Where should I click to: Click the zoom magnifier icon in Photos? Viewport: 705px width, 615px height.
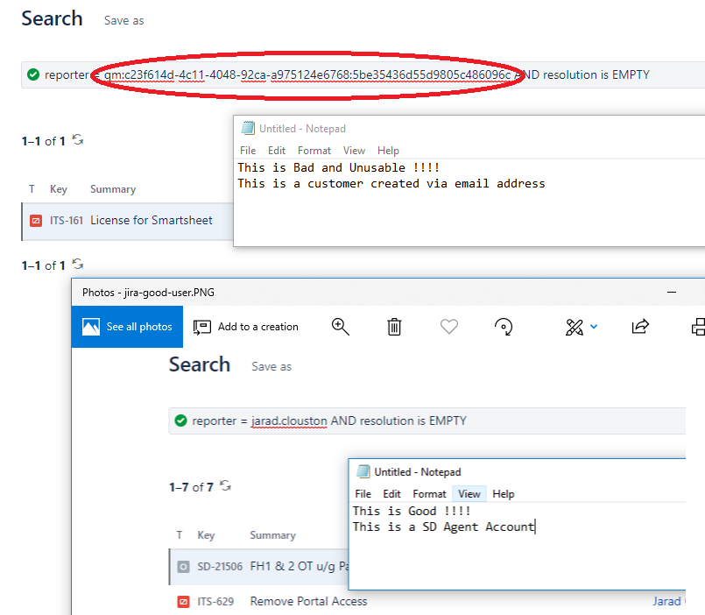(341, 327)
